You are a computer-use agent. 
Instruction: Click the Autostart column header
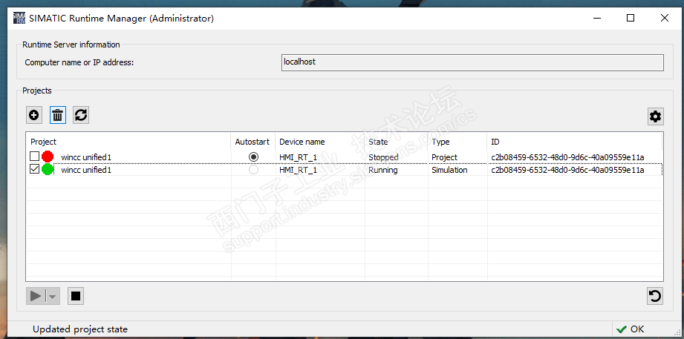click(x=253, y=142)
